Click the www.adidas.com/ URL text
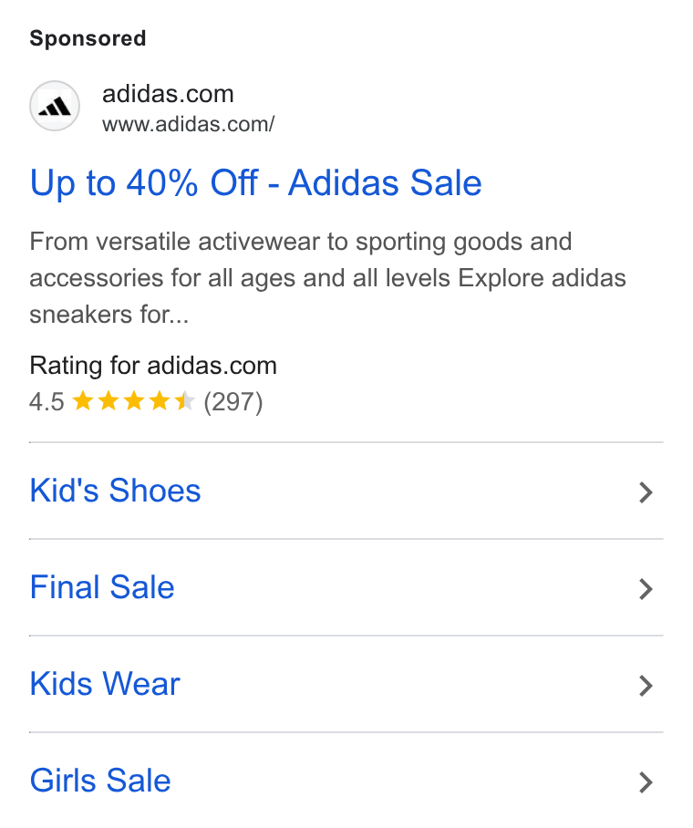The image size is (693, 828). tap(189, 124)
